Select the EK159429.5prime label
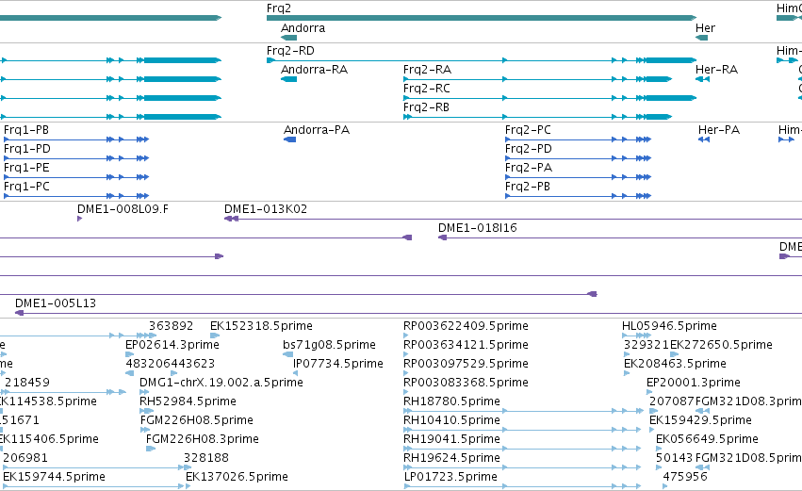Viewport: 802px width, 491px height. [701, 420]
